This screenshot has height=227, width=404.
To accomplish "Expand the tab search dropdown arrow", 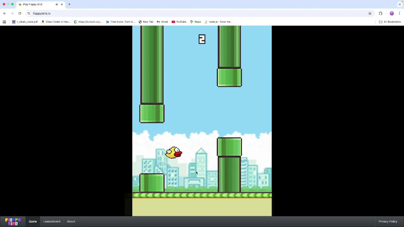I will point(400,4).
